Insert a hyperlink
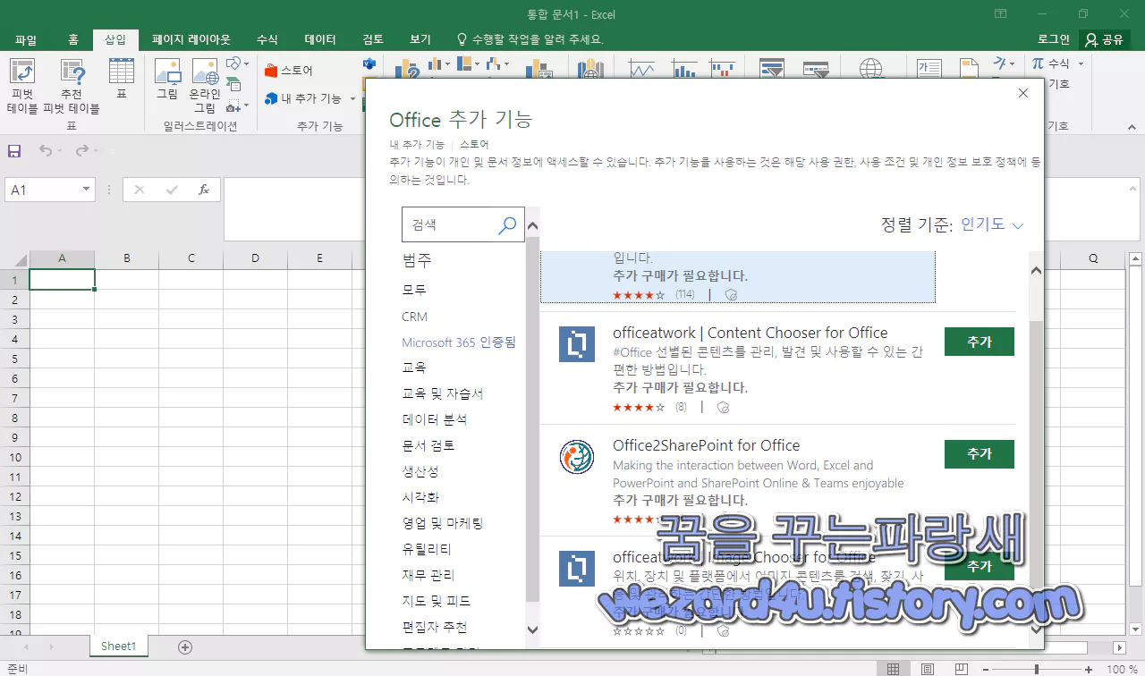The width and height of the screenshot is (1145, 676). pos(870,68)
